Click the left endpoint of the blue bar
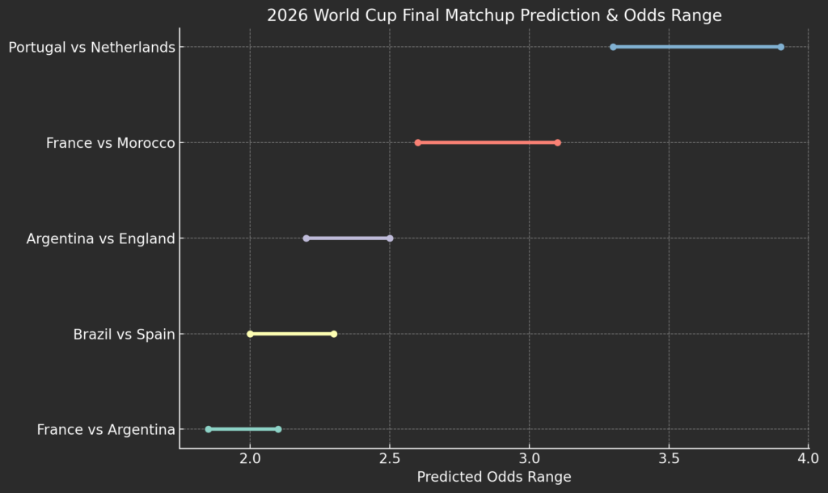This screenshot has height=493, width=828. pyautogui.click(x=613, y=47)
